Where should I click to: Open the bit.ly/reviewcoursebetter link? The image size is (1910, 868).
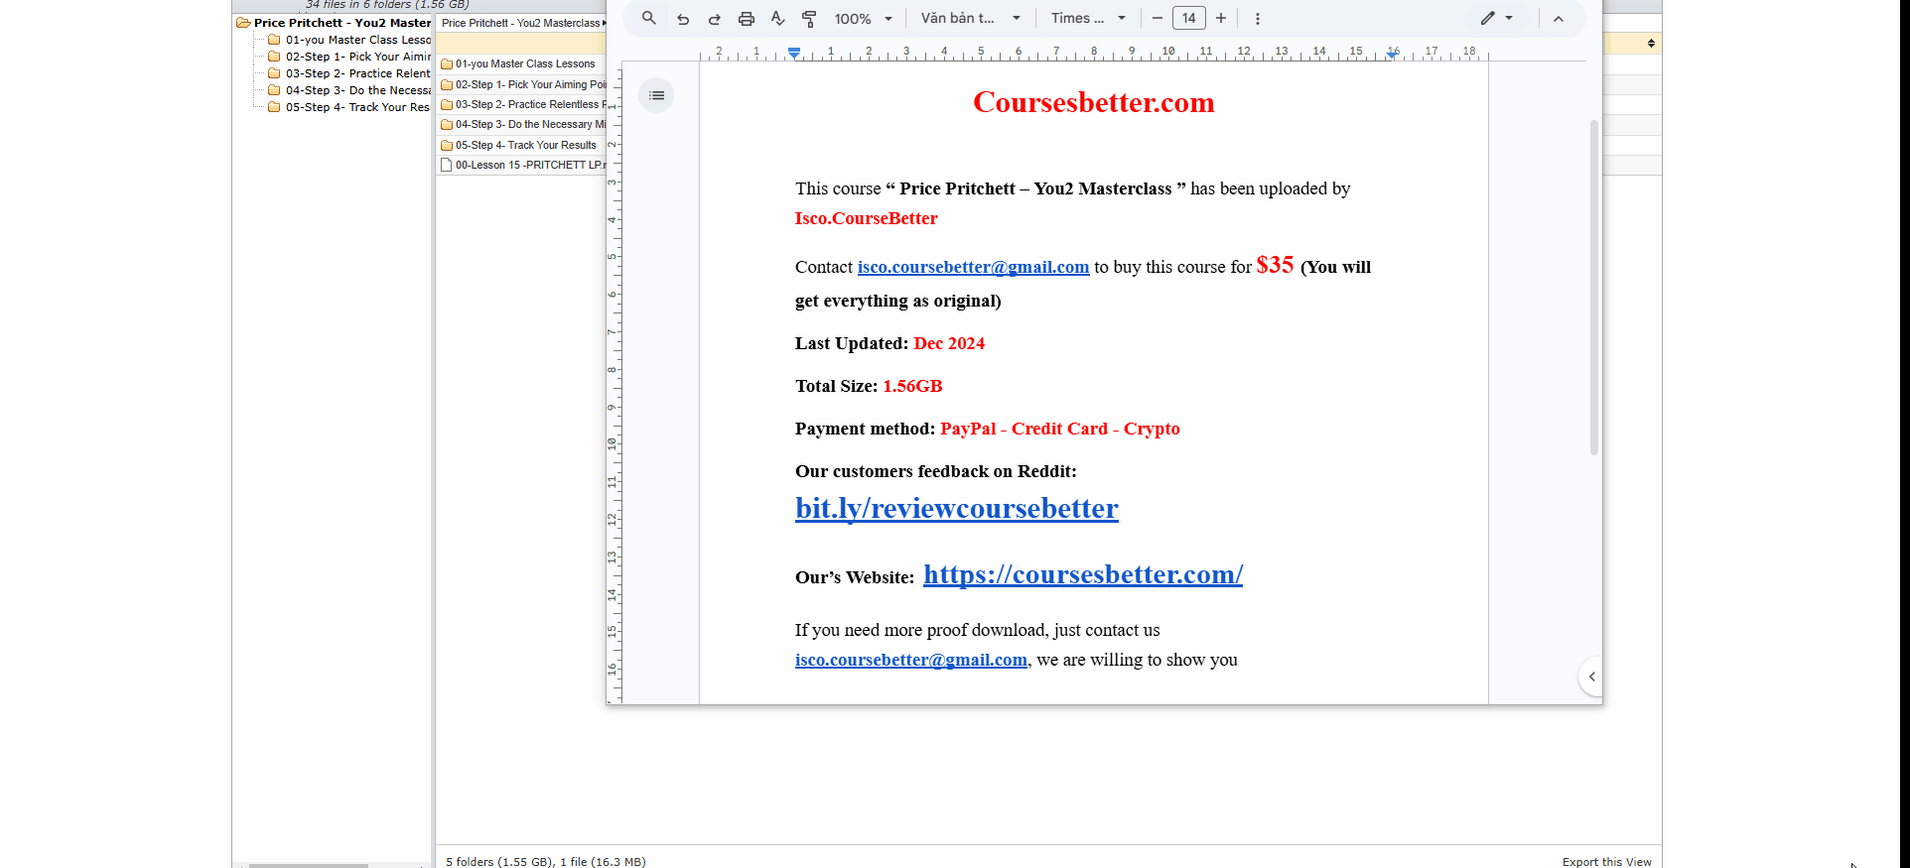point(956,508)
